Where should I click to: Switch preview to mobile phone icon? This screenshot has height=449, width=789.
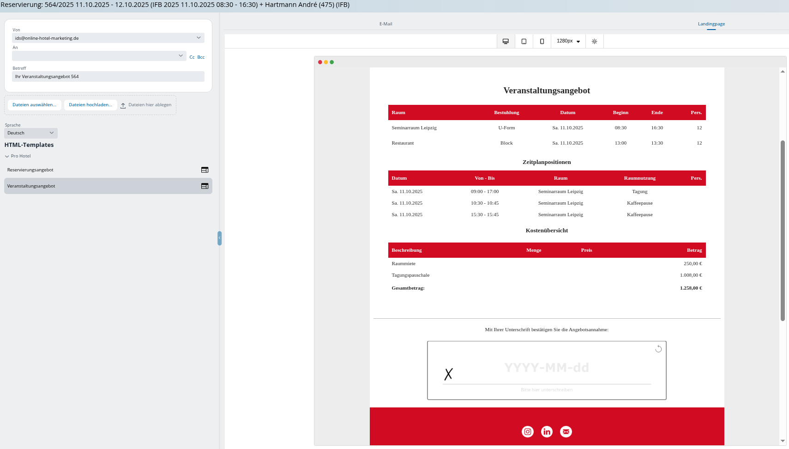[x=542, y=41]
